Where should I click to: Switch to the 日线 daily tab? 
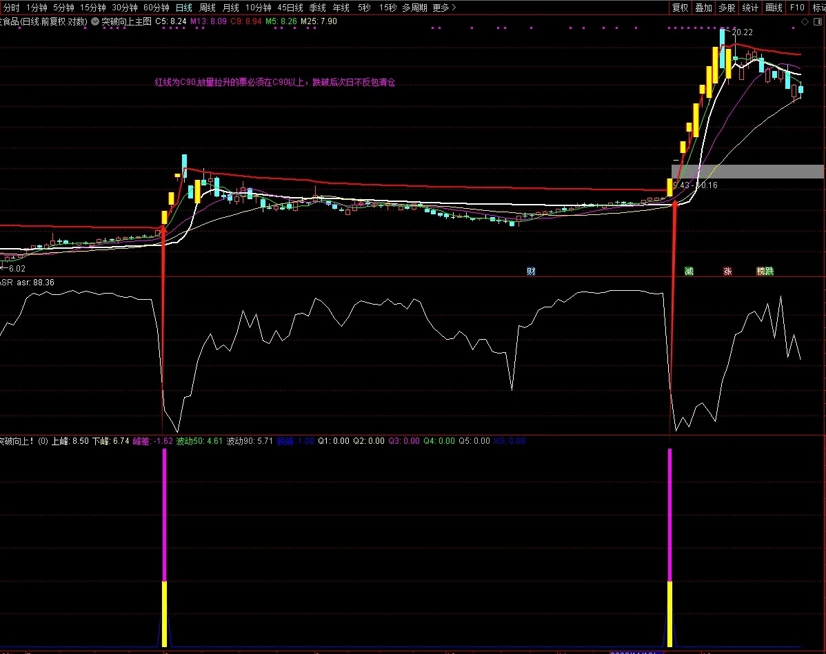point(184,8)
